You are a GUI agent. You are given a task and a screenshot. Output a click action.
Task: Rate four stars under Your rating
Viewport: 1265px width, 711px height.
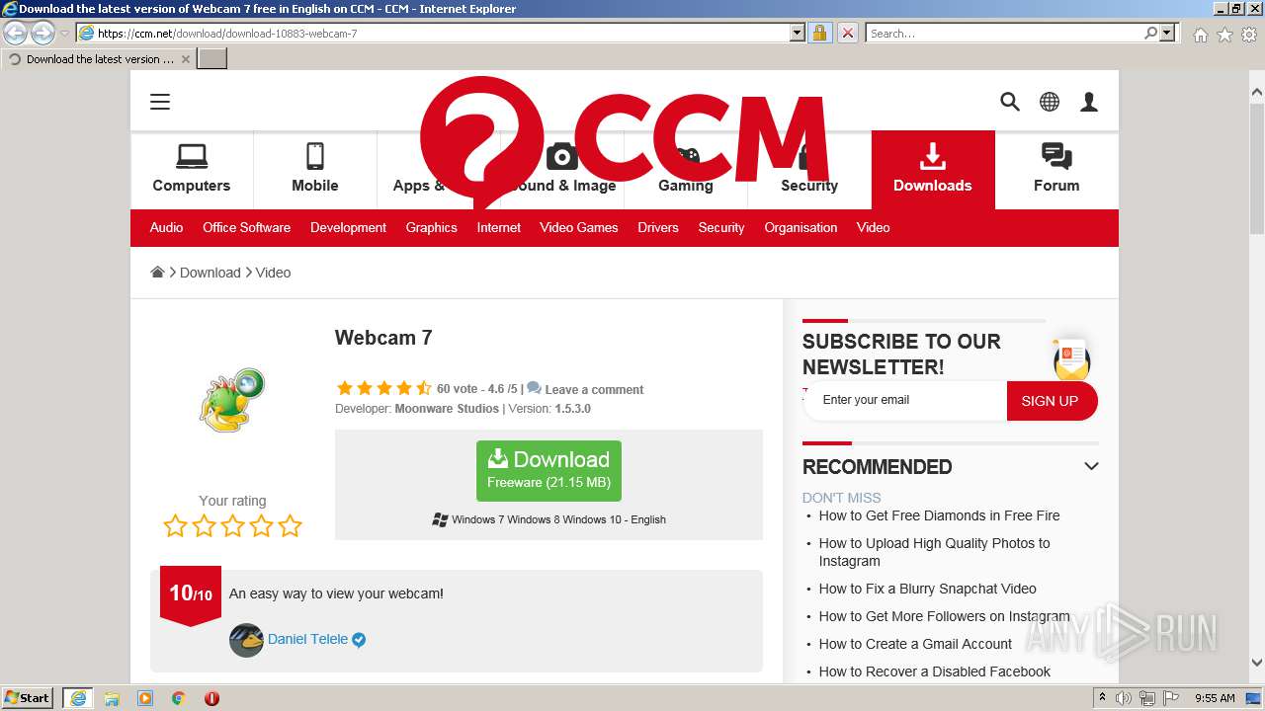(x=261, y=525)
